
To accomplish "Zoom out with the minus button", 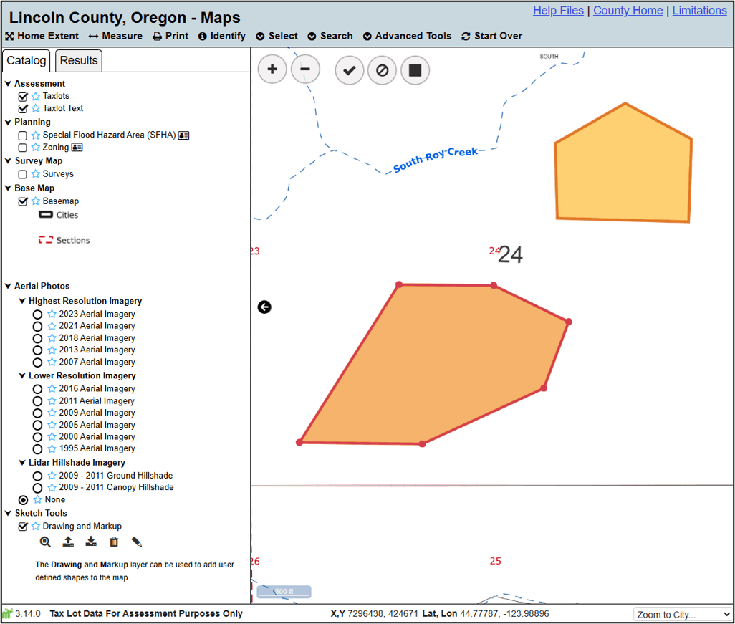I will click(x=305, y=70).
